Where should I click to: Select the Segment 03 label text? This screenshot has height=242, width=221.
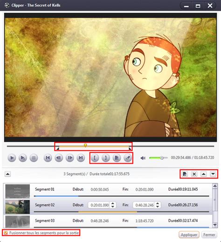click(45, 221)
